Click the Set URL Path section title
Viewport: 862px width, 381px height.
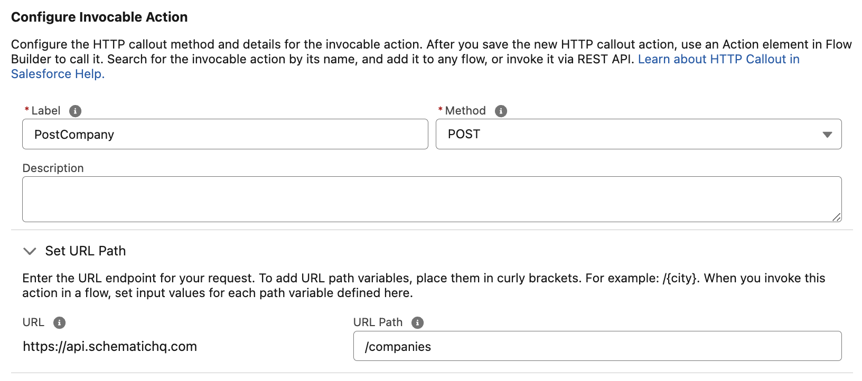(x=85, y=251)
